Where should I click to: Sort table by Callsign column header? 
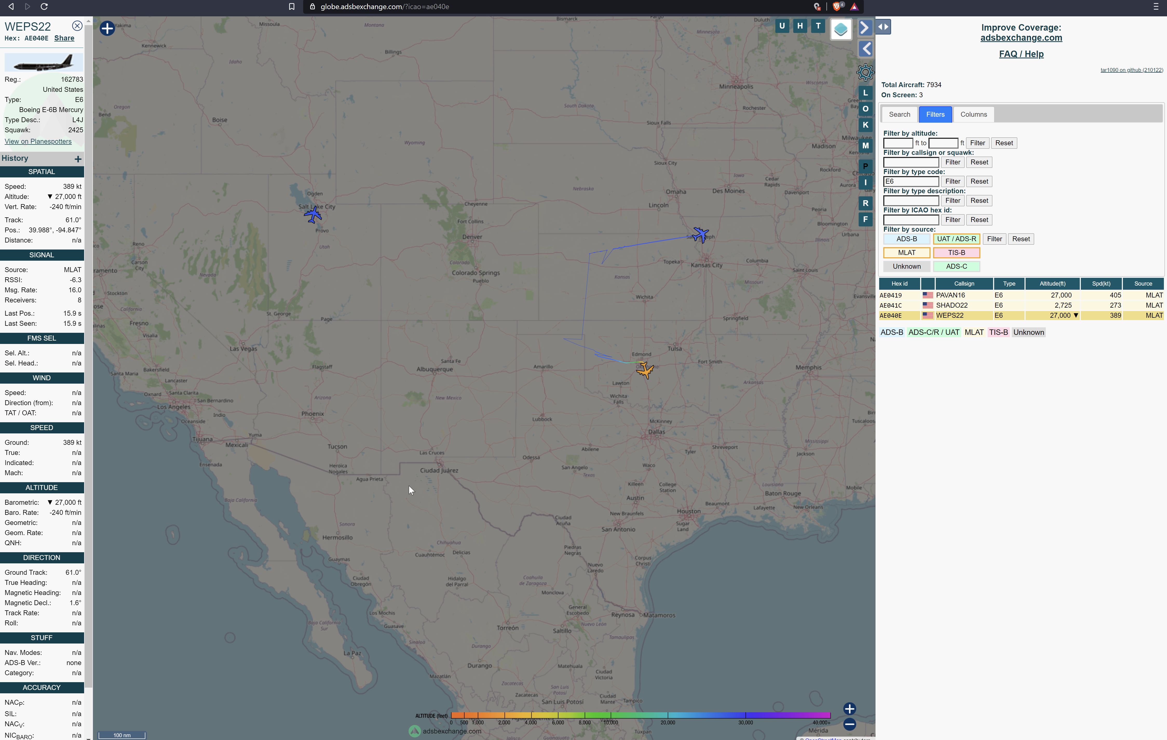(x=964, y=284)
